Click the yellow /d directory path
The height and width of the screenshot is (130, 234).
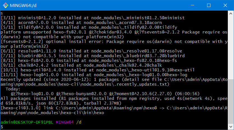(79, 122)
